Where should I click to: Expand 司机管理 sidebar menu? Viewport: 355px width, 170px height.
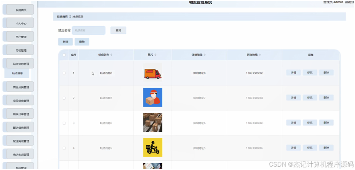[18, 50]
